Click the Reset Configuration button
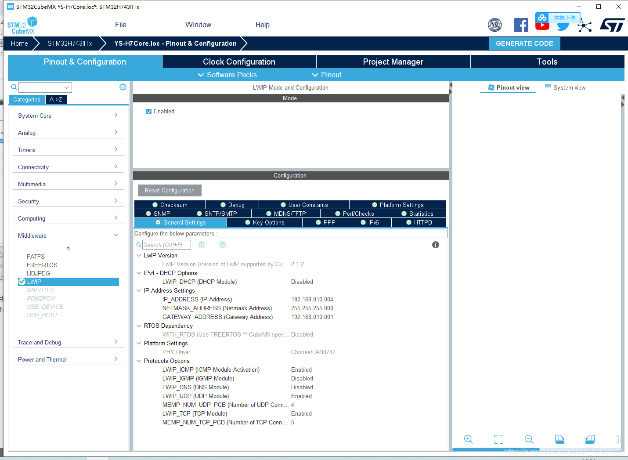Viewport: 628px width, 460px height. point(170,190)
